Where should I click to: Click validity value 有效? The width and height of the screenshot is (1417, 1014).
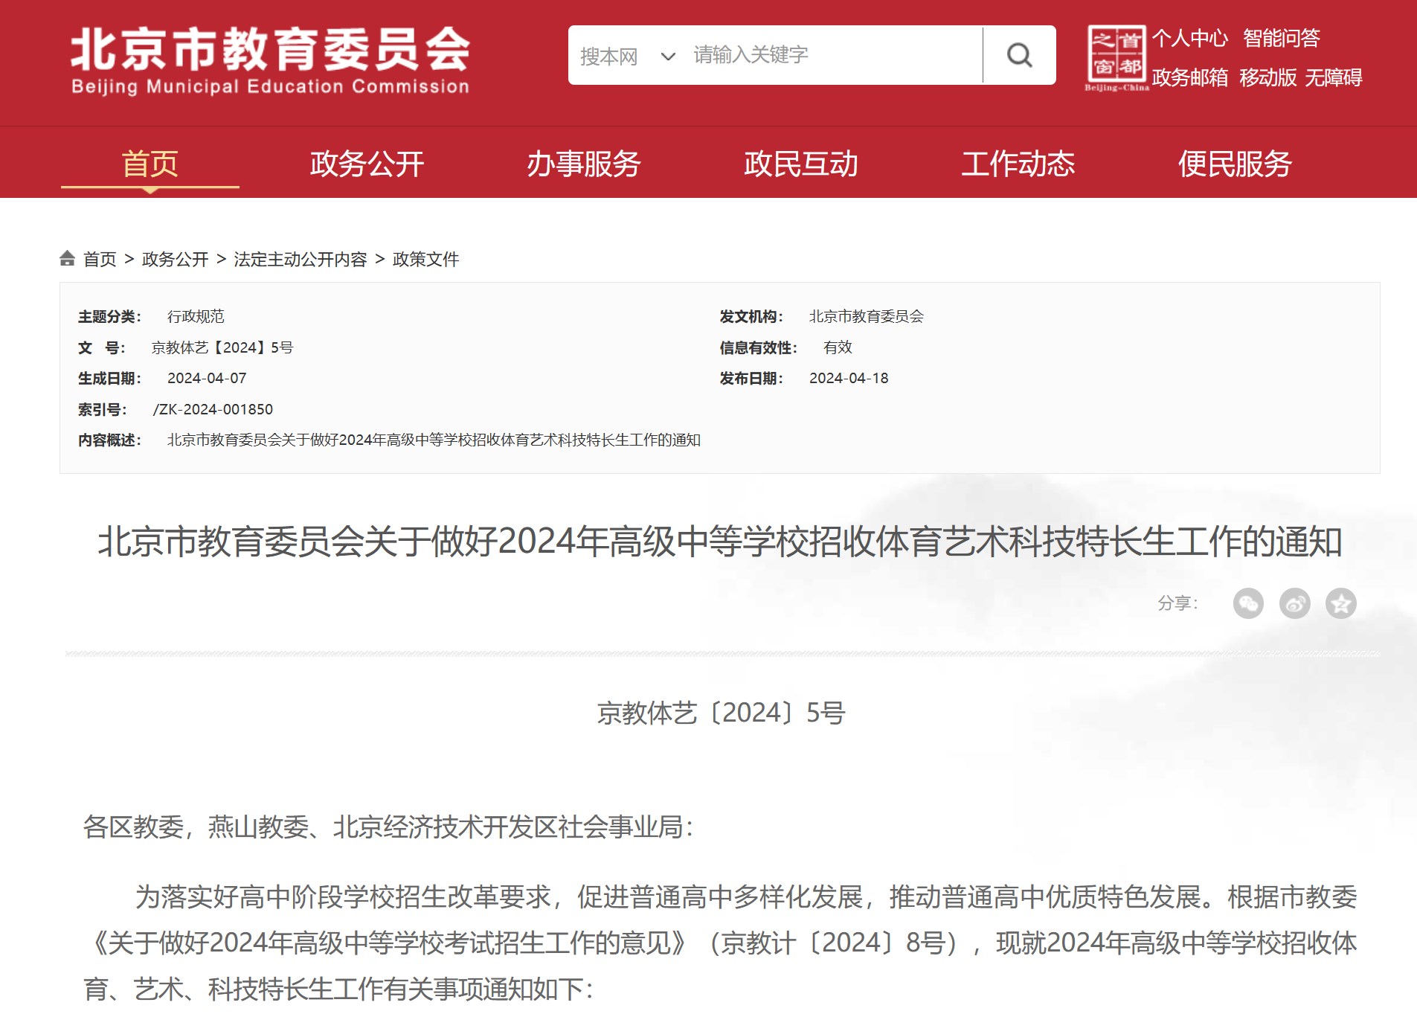838,347
